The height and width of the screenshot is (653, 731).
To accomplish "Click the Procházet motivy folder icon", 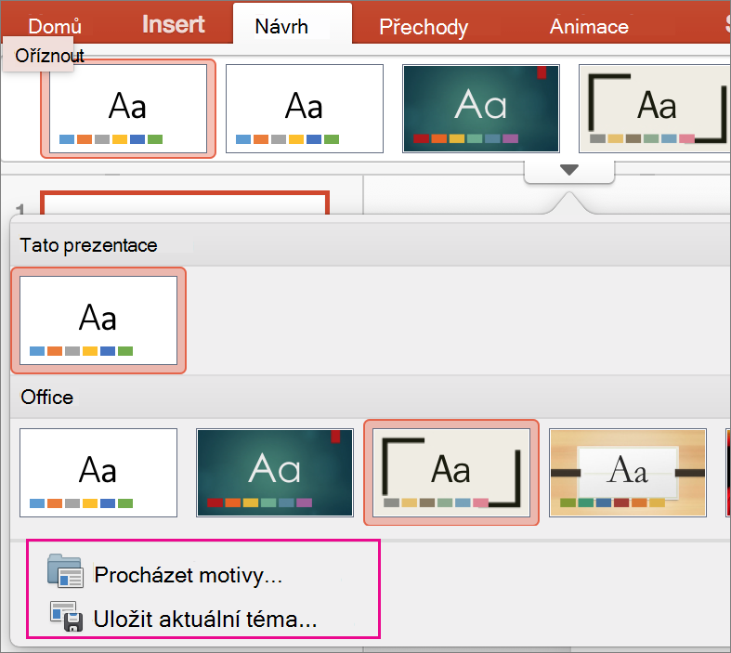I will (x=65, y=570).
